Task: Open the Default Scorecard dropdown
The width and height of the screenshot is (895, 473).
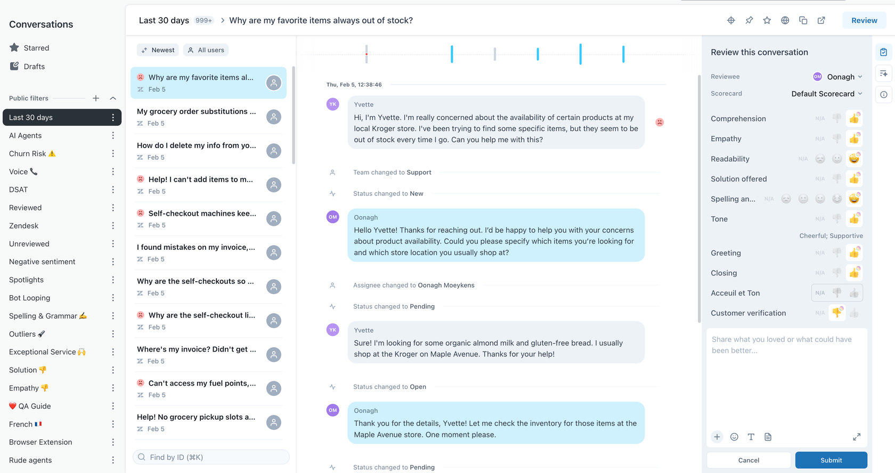Action: tap(826, 93)
